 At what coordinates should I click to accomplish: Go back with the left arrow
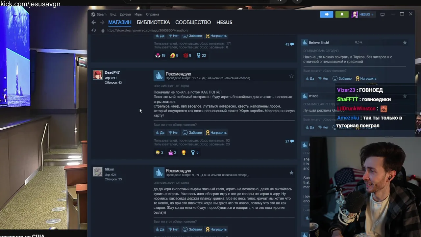[x=94, y=22]
